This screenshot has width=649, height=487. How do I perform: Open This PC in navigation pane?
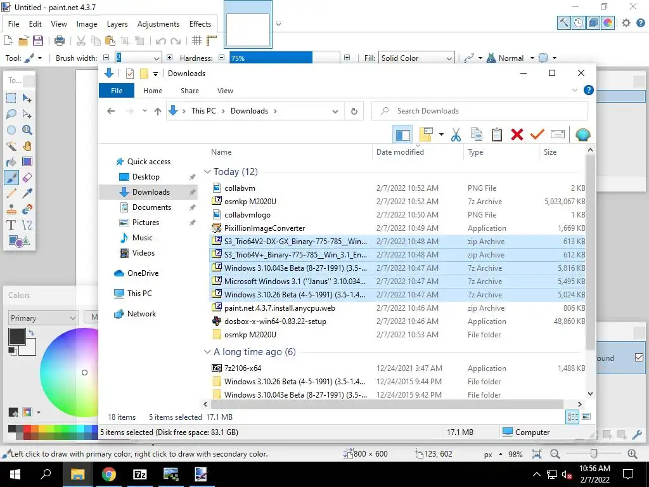click(x=139, y=293)
